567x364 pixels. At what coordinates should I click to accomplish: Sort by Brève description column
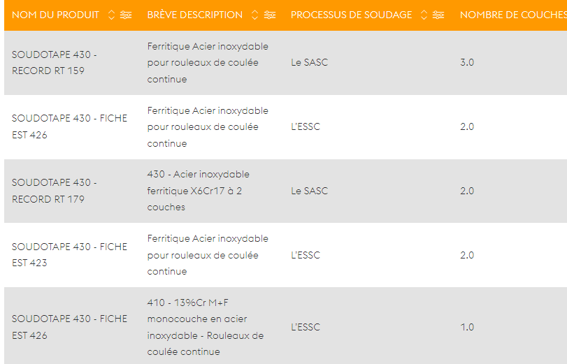tap(255, 15)
